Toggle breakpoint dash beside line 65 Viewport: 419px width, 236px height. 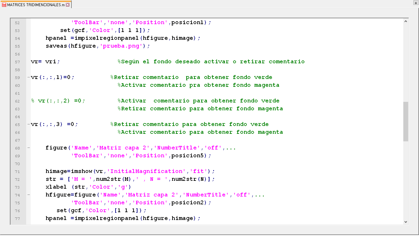pyautogui.click(x=28, y=124)
